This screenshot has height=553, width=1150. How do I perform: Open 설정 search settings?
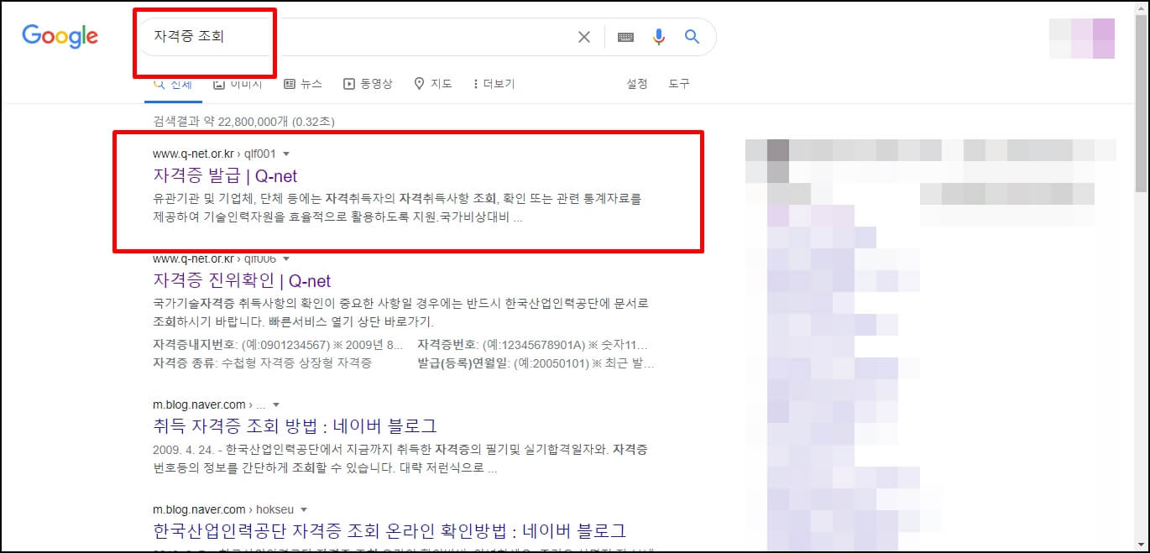(x=637, y=84)
